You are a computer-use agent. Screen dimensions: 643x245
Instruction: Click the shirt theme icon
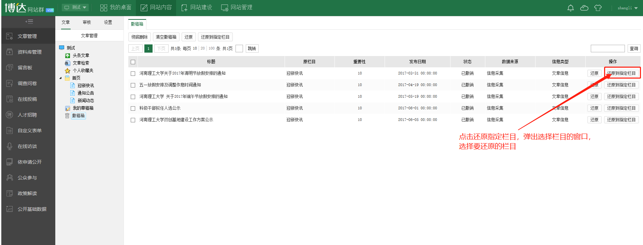(x=598, y=8)
